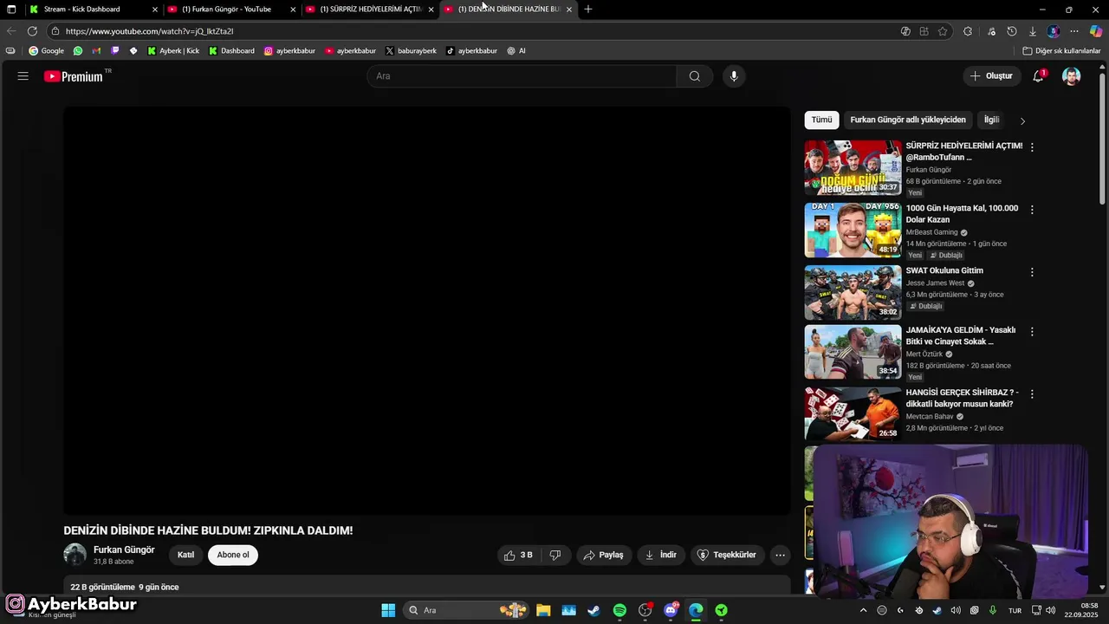This screenshot has height=624, width=1109.
Task: Reload the page in browser toolbar
Action: tap(32, 31)
